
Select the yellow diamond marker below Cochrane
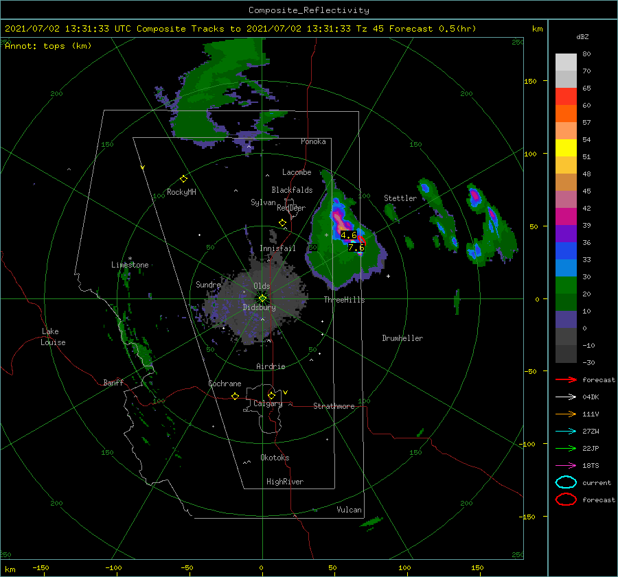click(235, 396)
